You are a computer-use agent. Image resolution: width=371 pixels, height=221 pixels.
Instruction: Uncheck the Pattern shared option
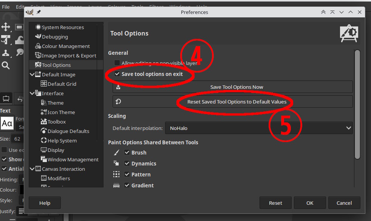click(127, 175)
